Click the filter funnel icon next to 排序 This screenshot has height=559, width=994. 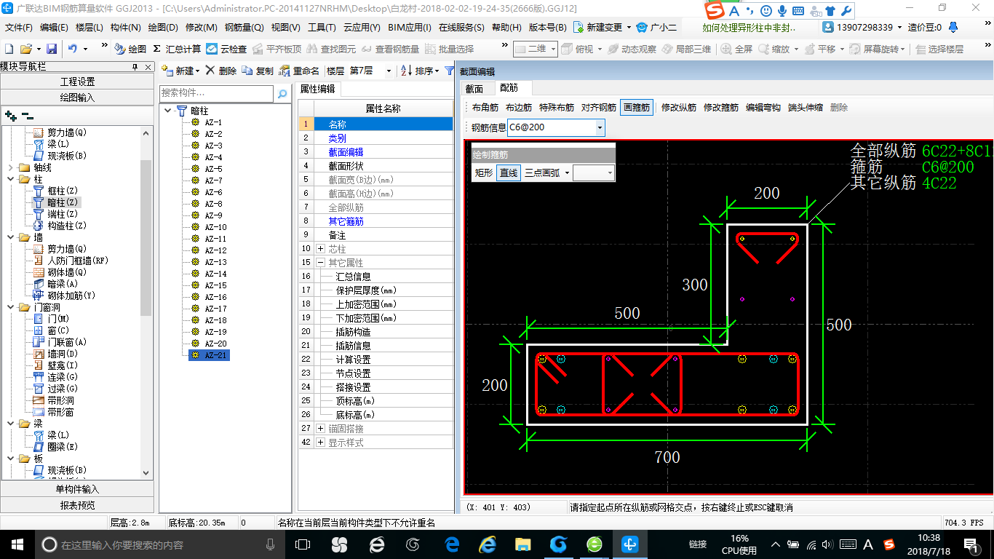[x=449, y=71]
